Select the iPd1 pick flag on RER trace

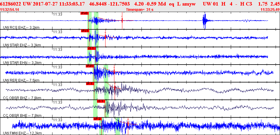pyautogui.click(x=90, y=66)
